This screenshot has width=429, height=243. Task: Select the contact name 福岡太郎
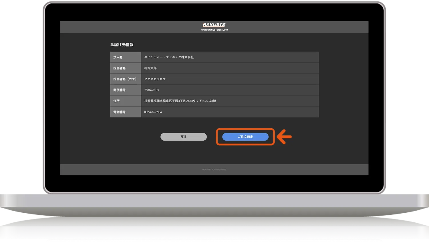(150, 68)
